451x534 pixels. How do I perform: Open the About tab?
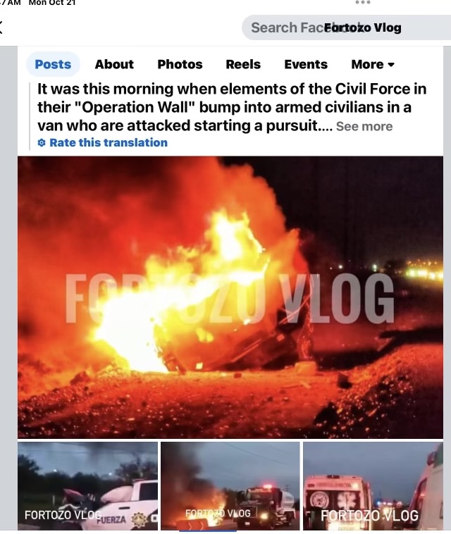[x=114, y=64]
